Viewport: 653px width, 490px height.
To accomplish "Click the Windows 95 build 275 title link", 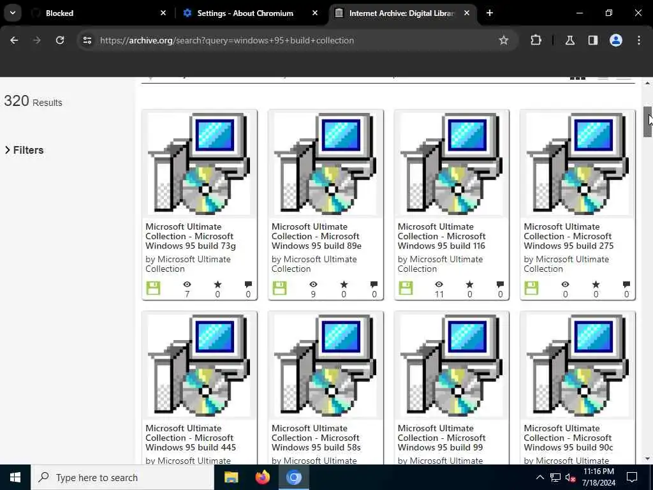I will click(x=569, y=236).
